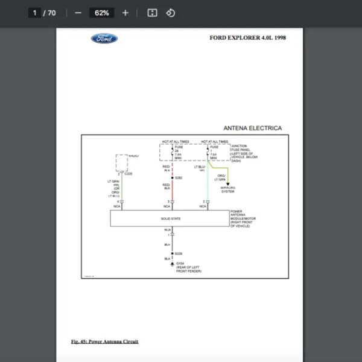Click the Fuse 28 label in diagram
Viewport: 362px width, 362px height.
tap(178, 151)
